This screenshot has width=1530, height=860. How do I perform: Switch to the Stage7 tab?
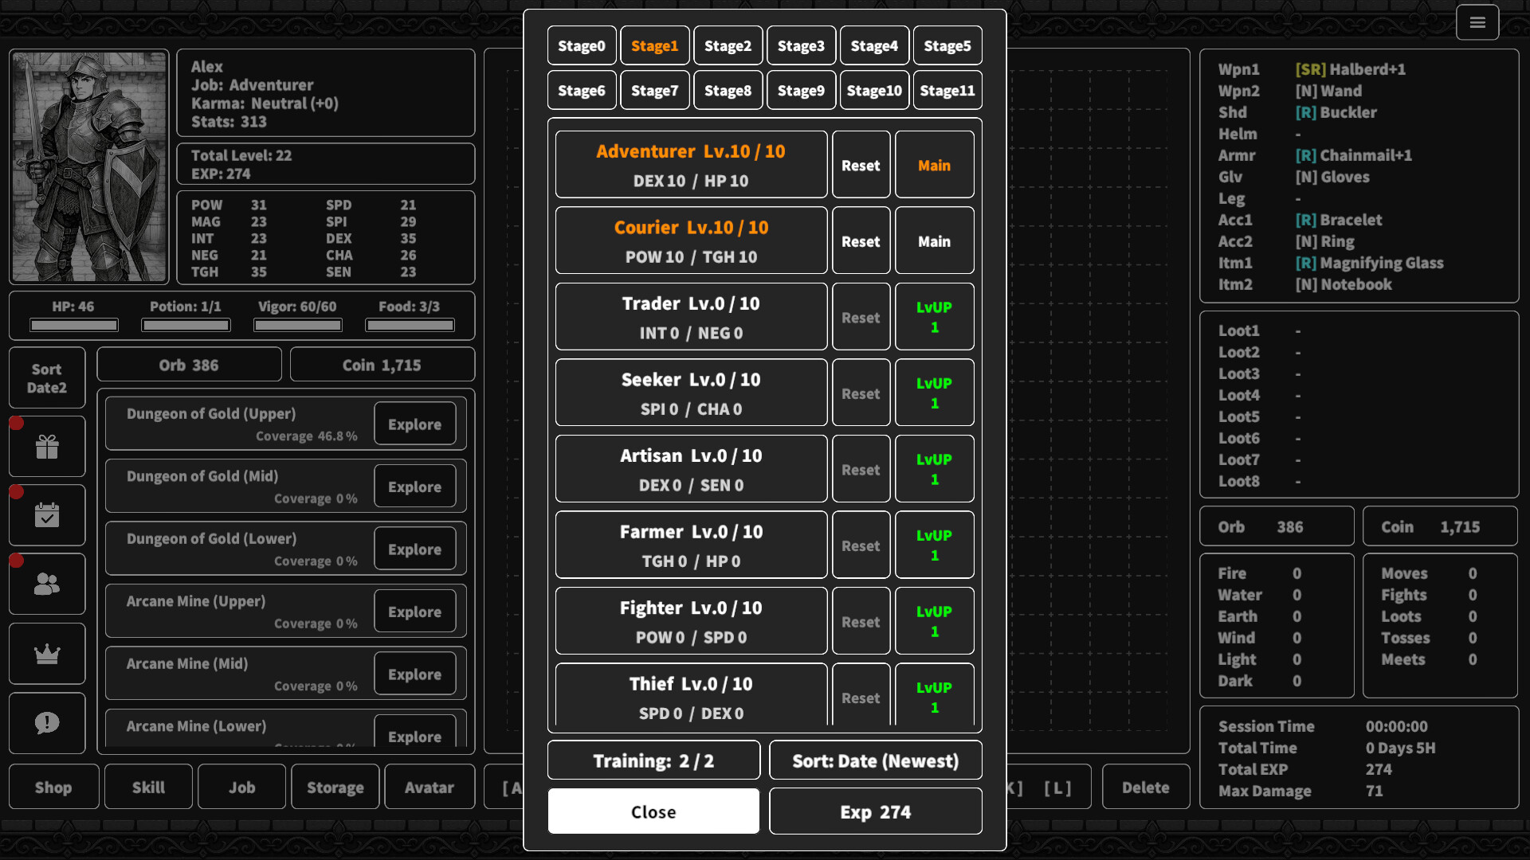point(654,90)
